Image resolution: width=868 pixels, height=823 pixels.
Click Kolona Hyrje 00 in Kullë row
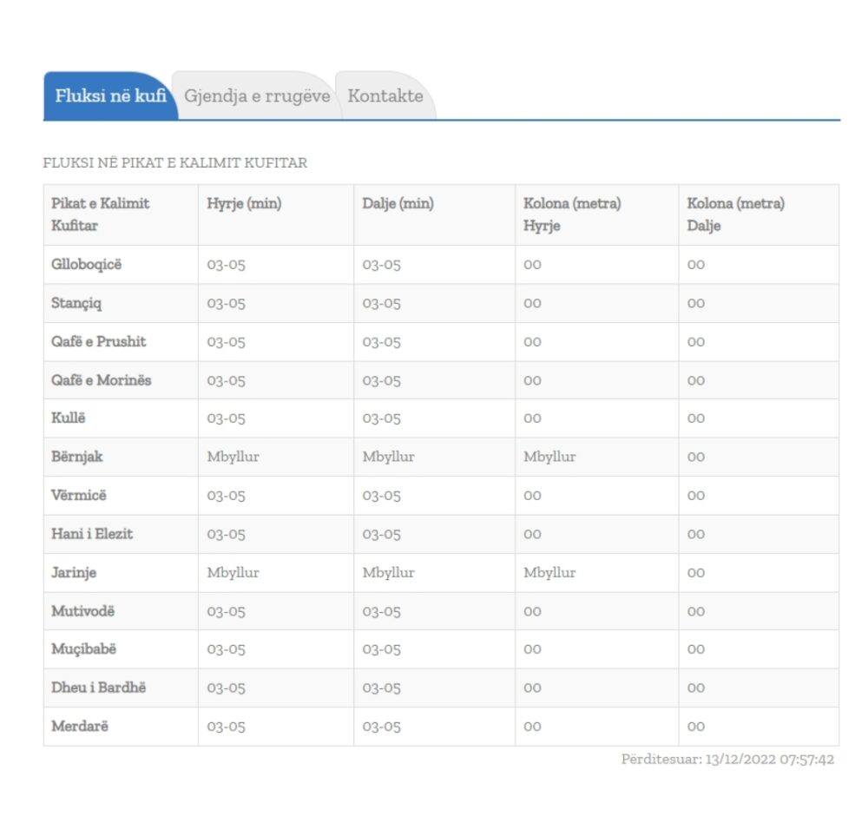click(x=533, y=418)
